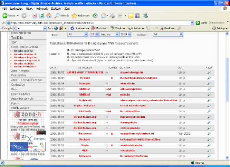Open the Nézet menu

point(29,9)
